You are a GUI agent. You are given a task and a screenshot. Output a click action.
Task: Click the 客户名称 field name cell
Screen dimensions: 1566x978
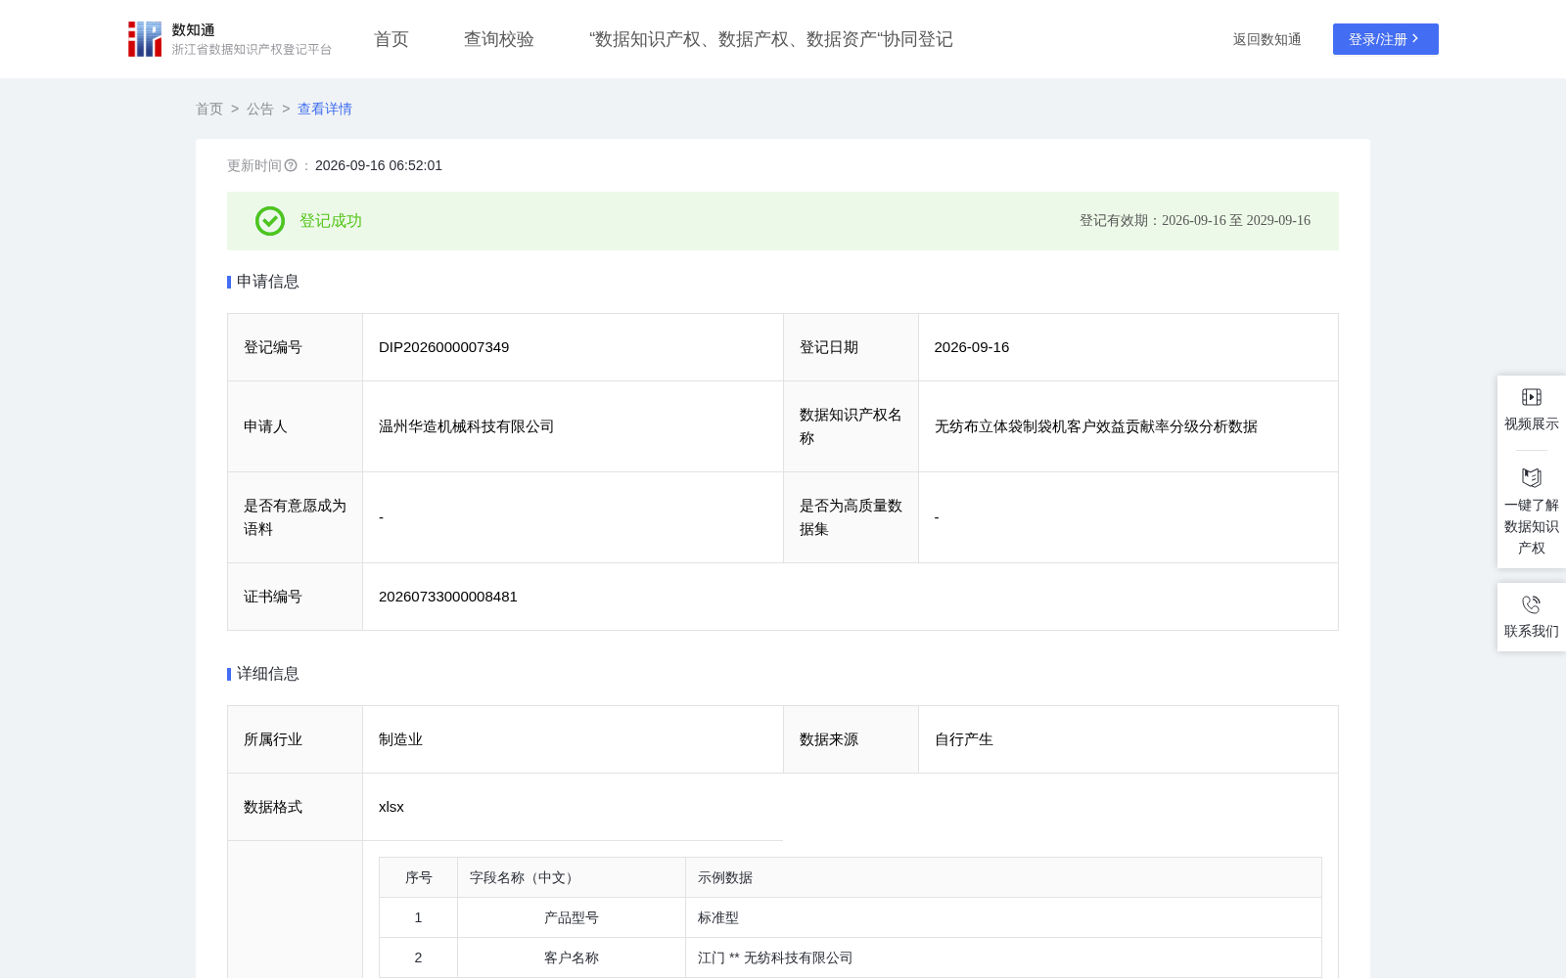pyautogui.click(x=572, y=957)
